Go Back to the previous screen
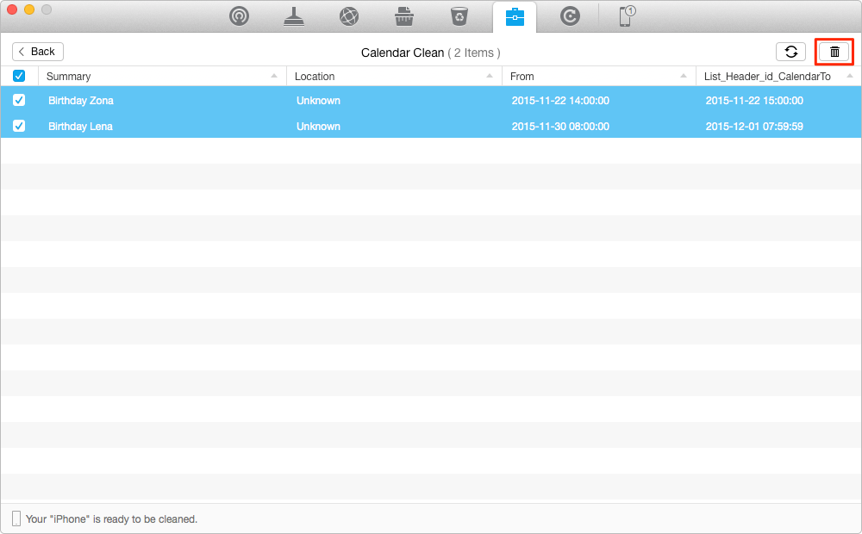Screen dimensions: 862x534 click(38, 52)
